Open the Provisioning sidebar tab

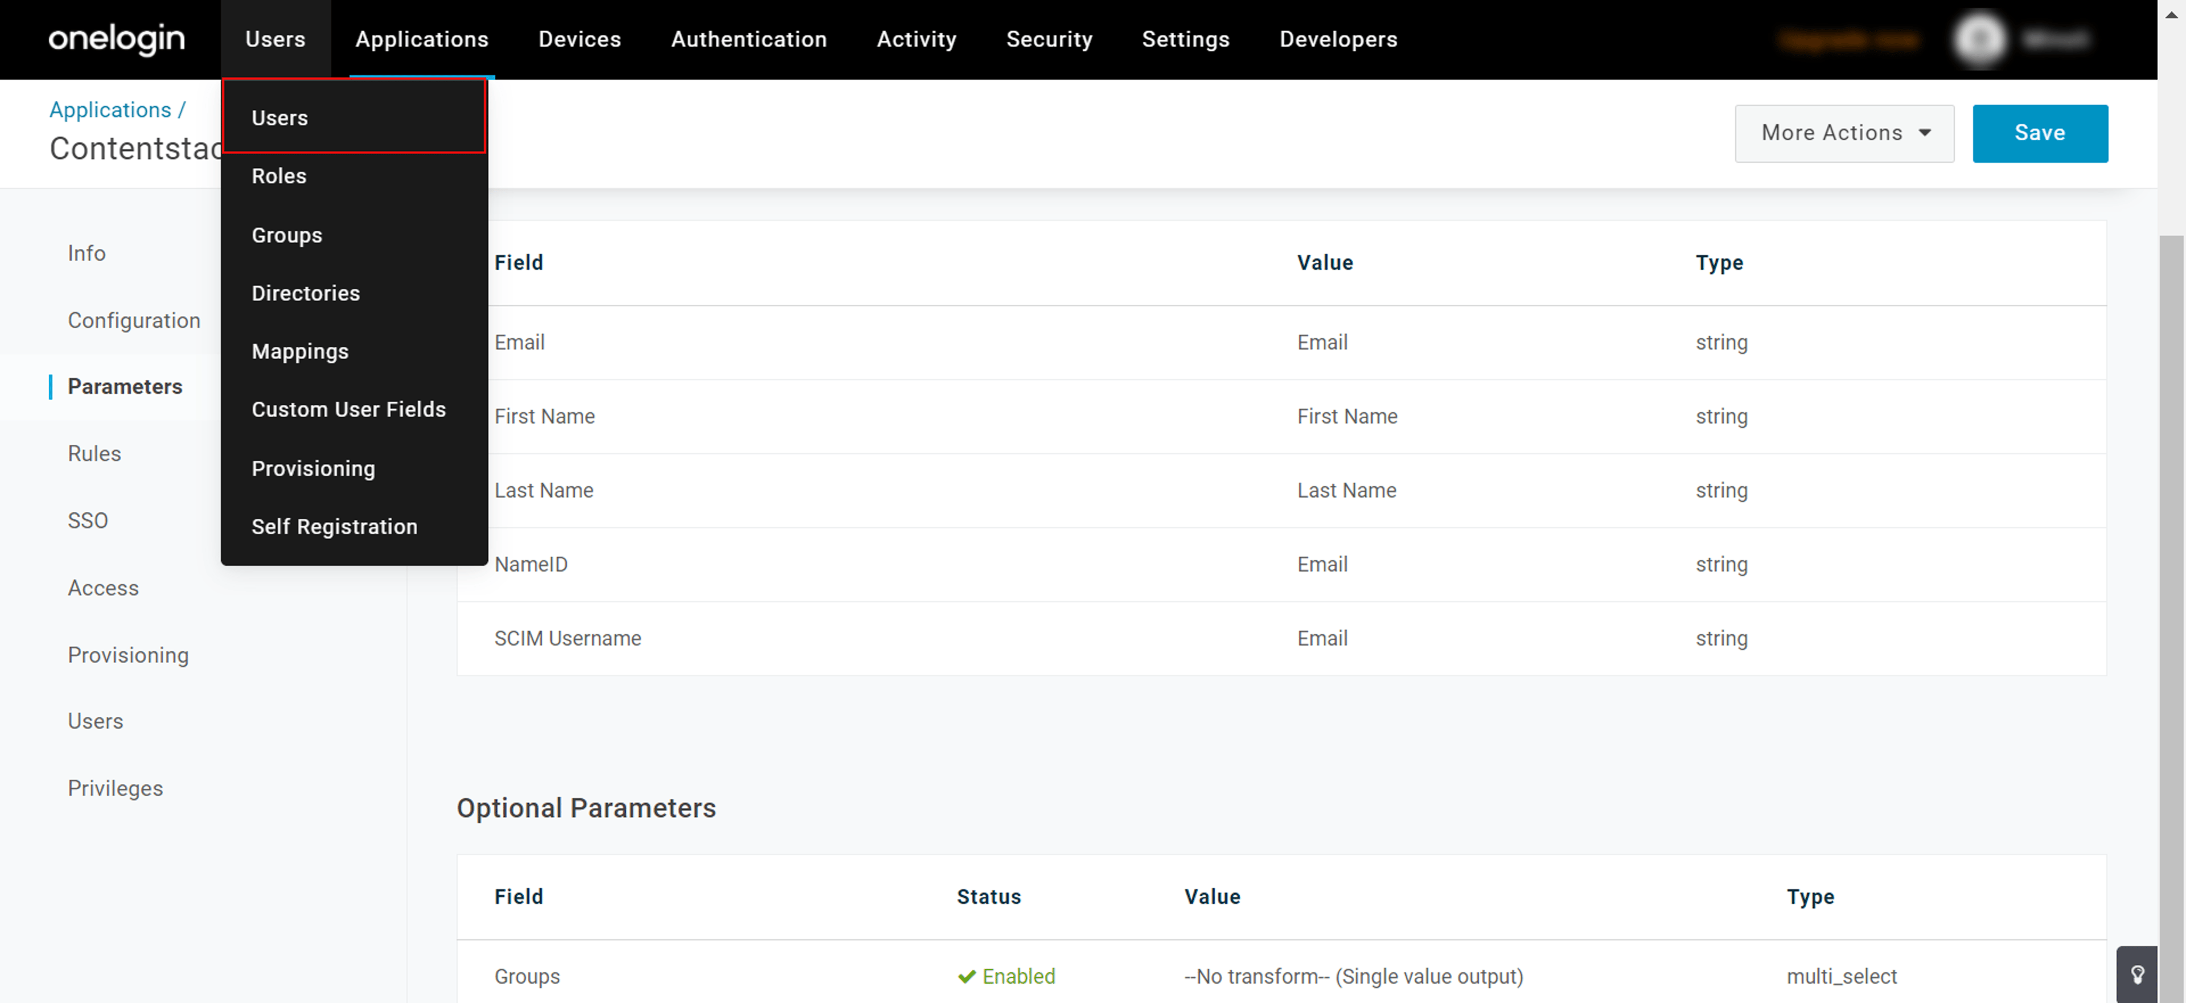click(x=128, y=654)
